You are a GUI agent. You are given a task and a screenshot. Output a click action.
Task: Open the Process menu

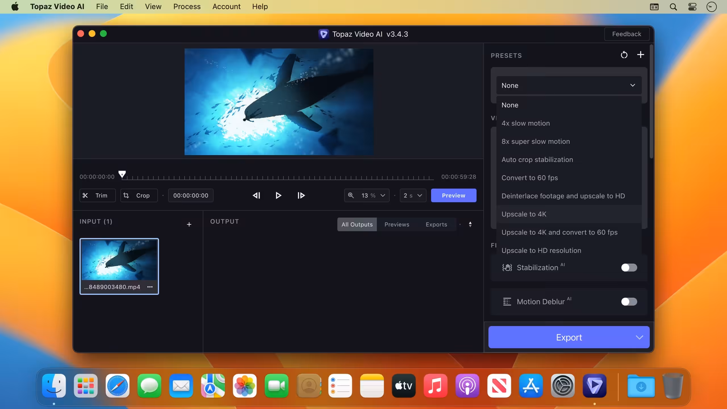click(186, 7)
